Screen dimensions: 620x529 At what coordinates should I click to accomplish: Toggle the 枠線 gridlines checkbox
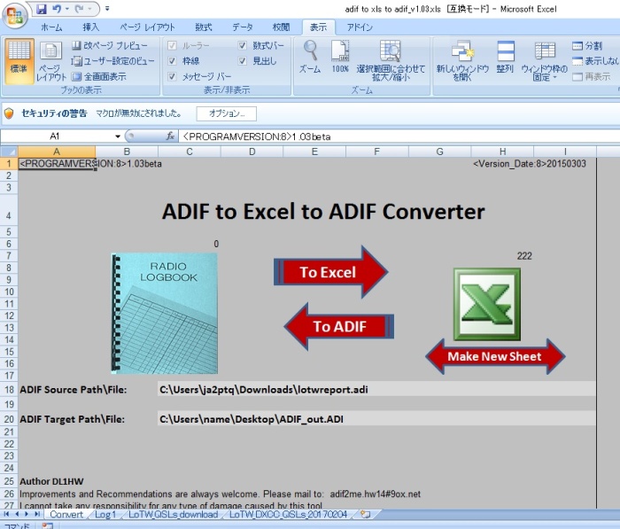[x=172, y=61]
